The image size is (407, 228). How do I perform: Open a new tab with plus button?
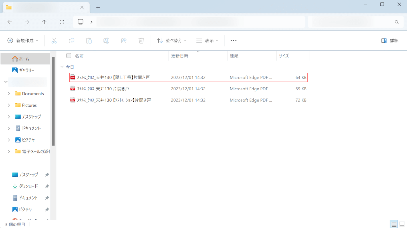(x=98, y=7)
